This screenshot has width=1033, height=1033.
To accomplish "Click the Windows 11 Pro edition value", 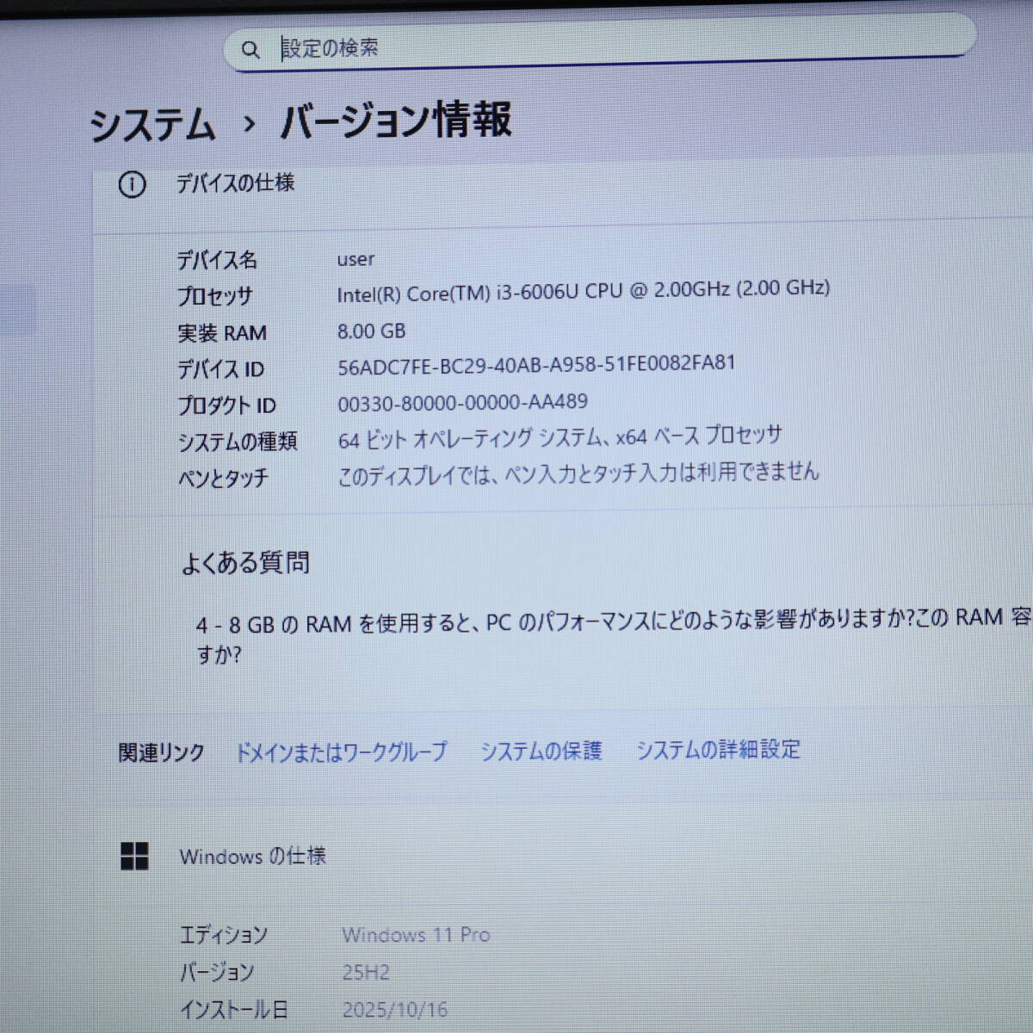I will coord(416,935).
